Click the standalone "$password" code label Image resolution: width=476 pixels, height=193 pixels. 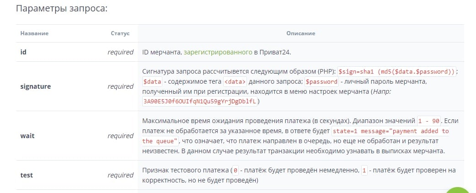(321, 82)
